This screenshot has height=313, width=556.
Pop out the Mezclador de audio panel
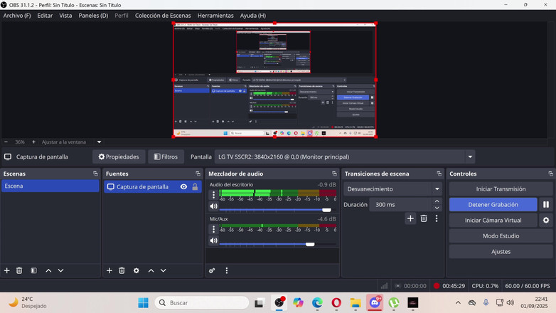click(x=334, y=174)
